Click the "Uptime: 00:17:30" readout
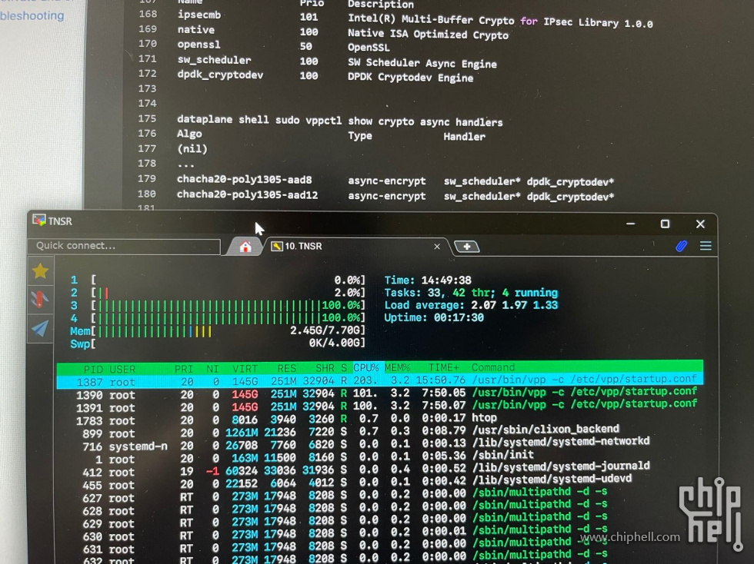The image size is (754, 564). tap(434, 317)
